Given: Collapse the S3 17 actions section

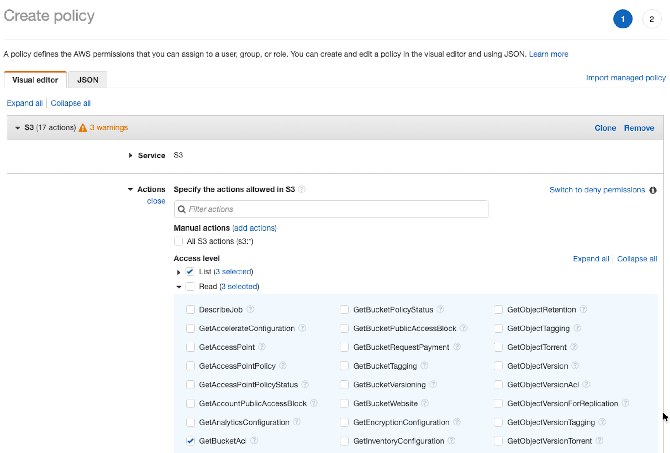Looking at the screenshot, I should pyautogui.click(x=19, y=127).
